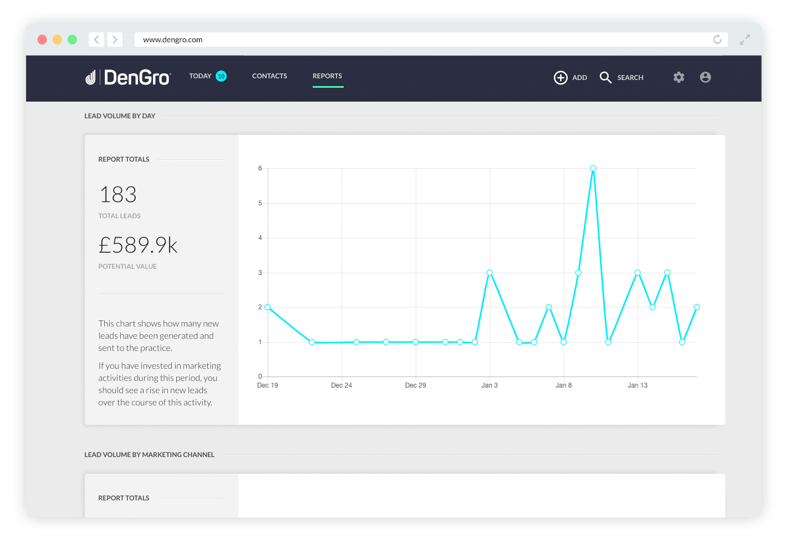Switch to the Contacts tab
The image size is (795, 542).
click(270, 76)
